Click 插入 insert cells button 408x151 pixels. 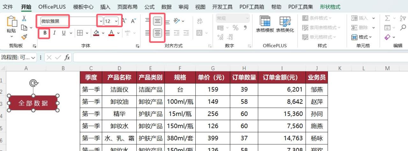click(360, 18)
